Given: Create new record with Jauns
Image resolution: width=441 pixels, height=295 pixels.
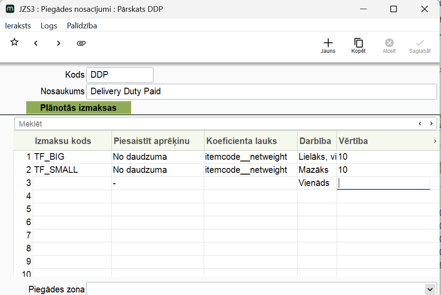Looking at the screenshot, I should click(328, 45).
